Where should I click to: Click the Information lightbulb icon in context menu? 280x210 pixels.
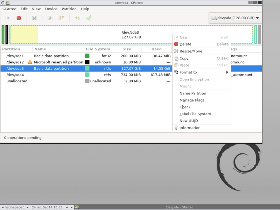point(176,128)
